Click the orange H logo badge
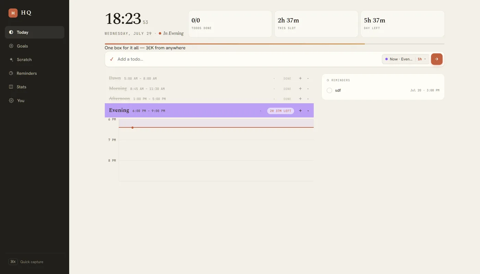This screenshot has height=274, width=480. click(13, 13)
